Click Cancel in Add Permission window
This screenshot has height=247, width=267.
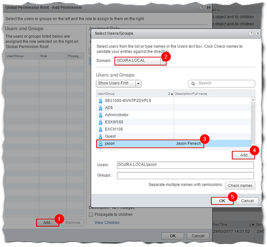point(198,236)
